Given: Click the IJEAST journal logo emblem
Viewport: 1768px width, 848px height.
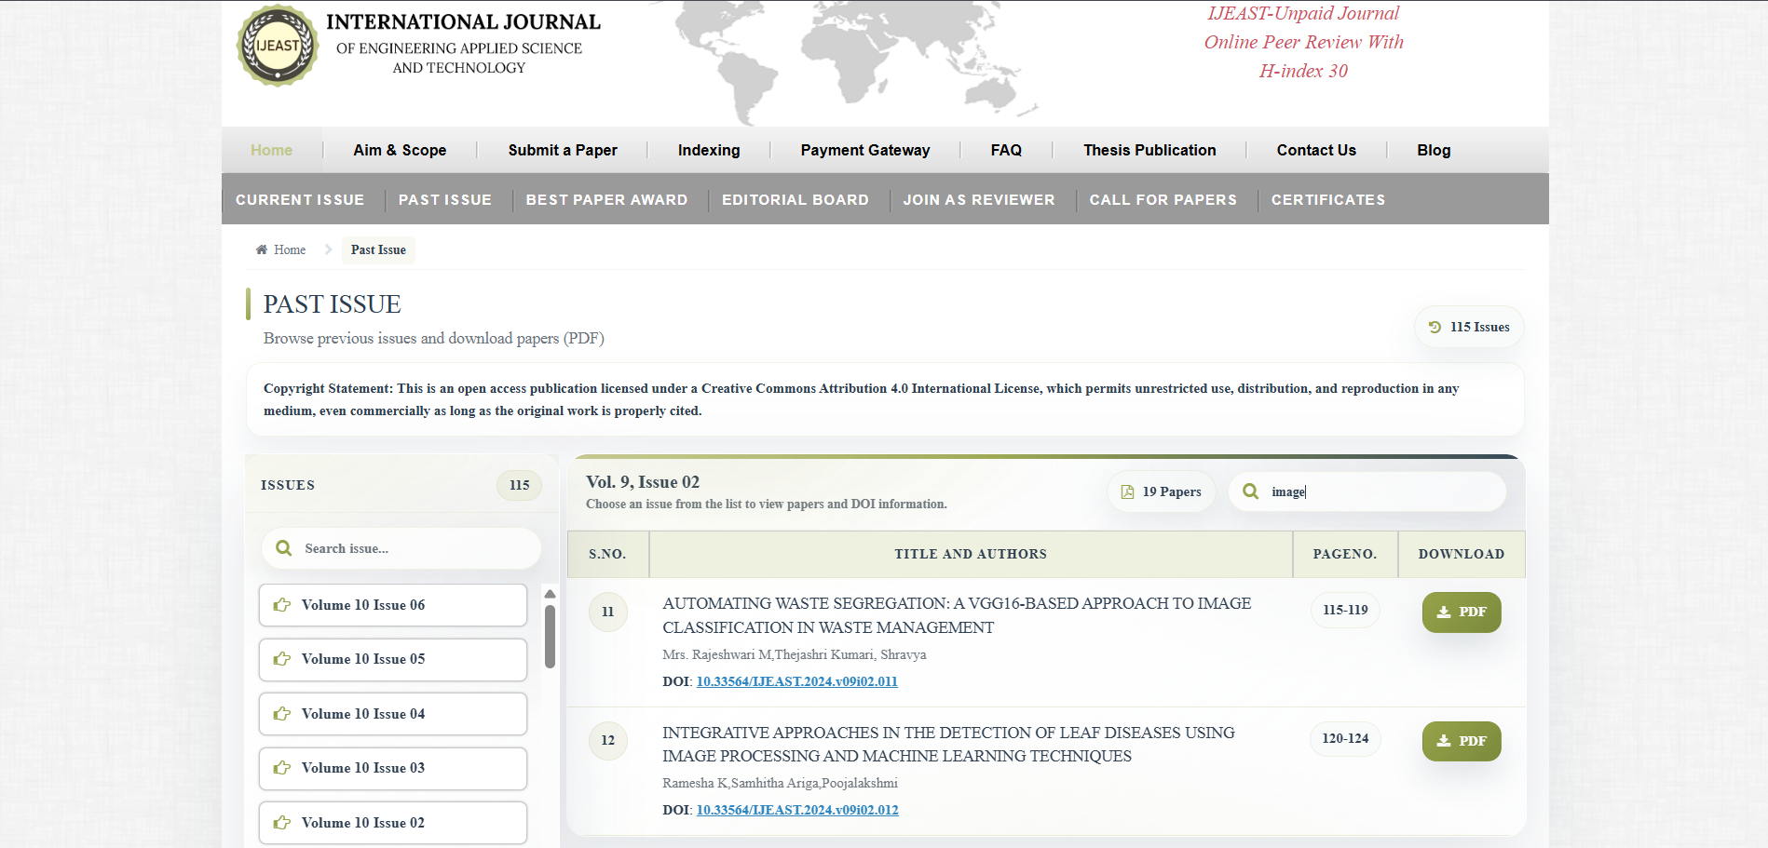Looking at the screenshot, I should click(x=278, y=46).
